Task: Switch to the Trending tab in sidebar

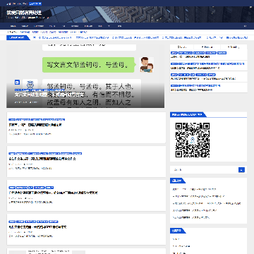Action: click(x=234, y=47)
